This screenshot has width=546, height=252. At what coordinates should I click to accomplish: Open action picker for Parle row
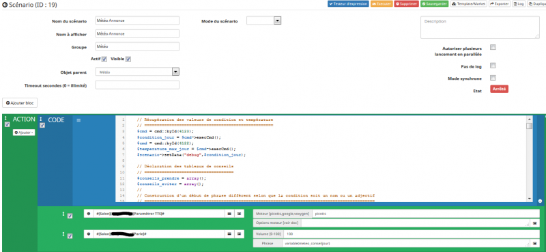(229, 234)
